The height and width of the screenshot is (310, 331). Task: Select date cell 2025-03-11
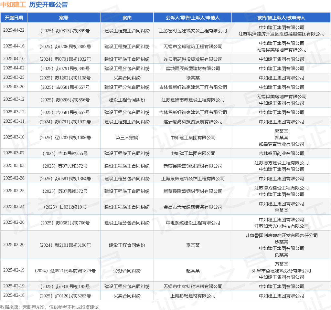[x=14, y=121]
